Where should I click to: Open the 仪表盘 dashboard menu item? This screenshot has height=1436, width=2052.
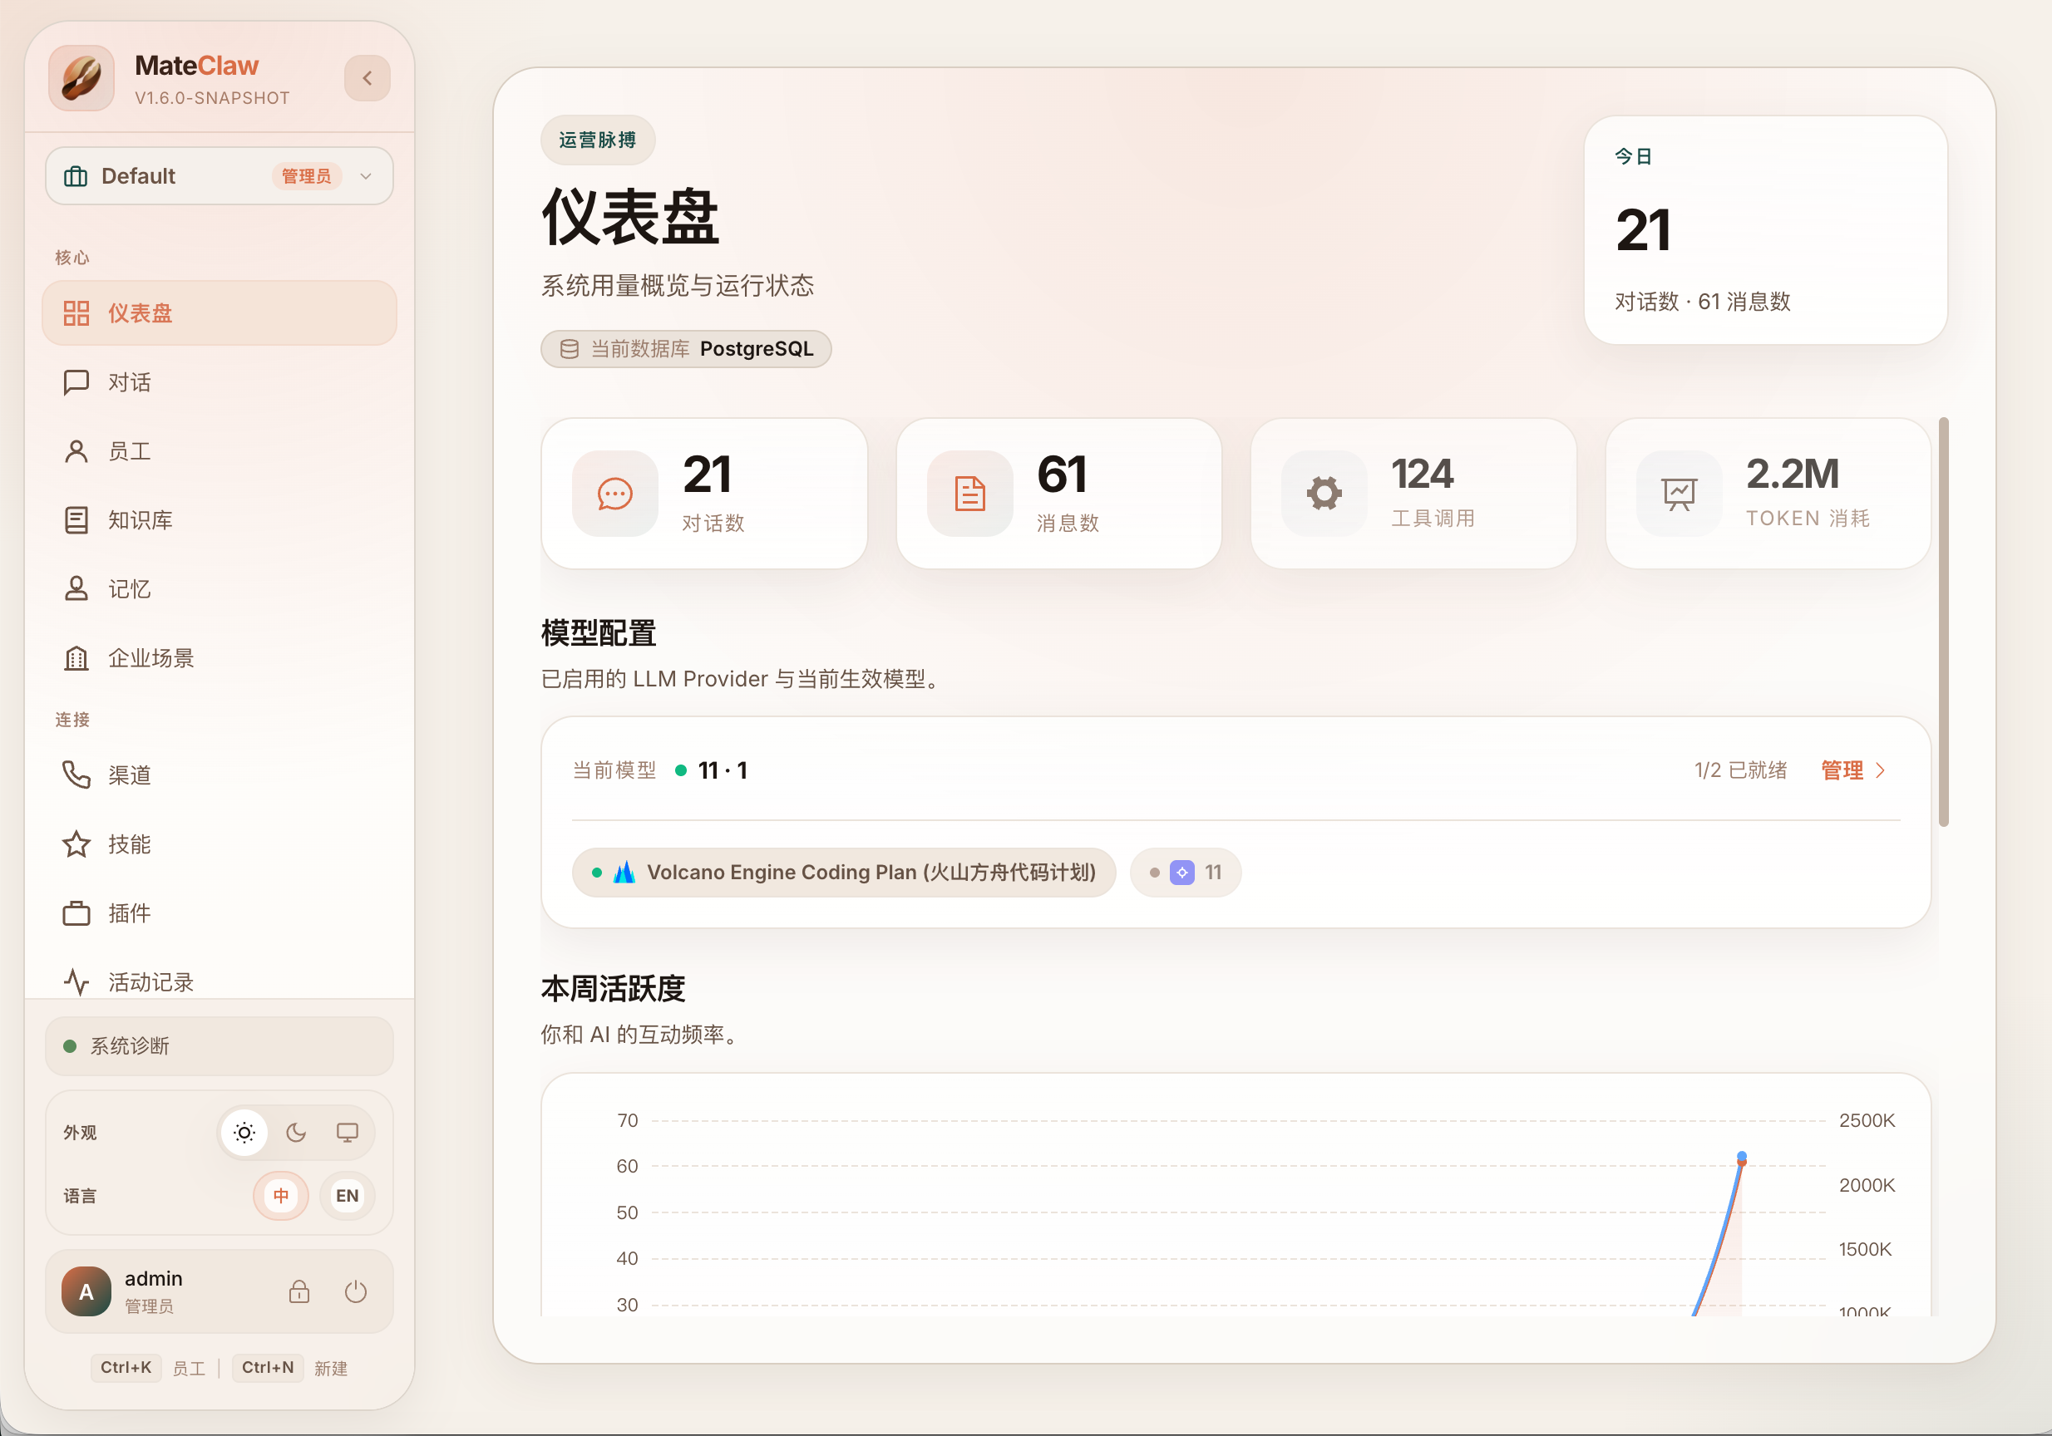coord(219,313)
